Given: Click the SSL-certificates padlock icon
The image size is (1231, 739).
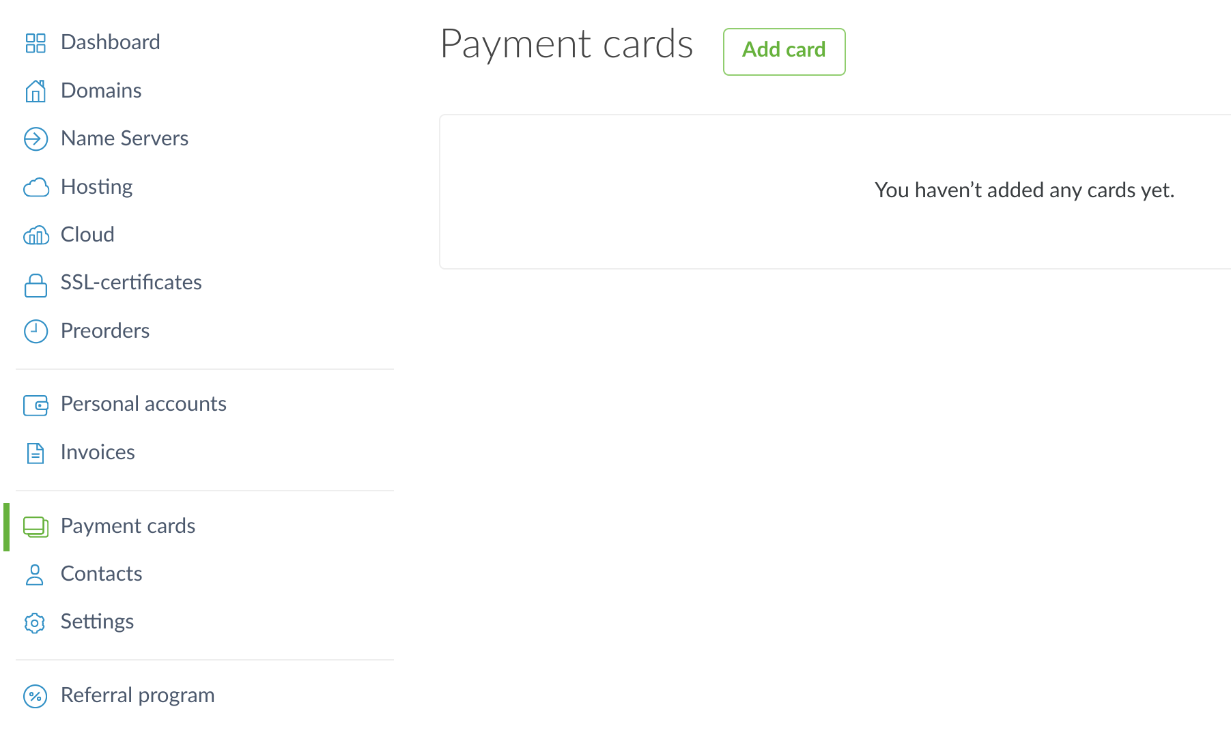Looking at the screenshot, I should point(36,285).
